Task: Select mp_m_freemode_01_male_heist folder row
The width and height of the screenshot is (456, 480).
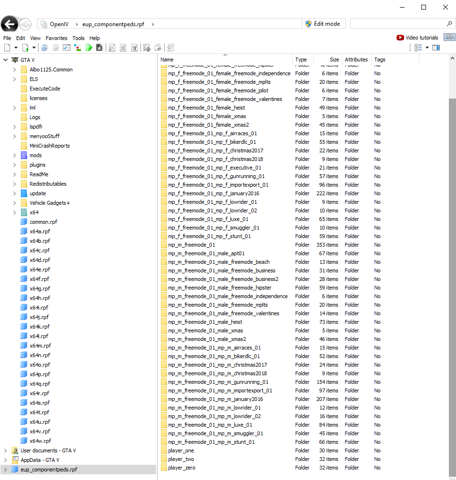Action: (289, 322)
